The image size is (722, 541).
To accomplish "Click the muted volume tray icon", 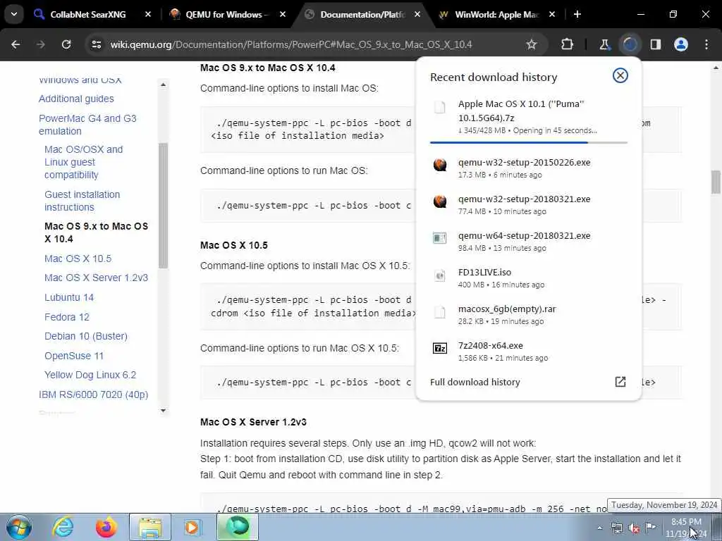I will click(x=634, y=528).
